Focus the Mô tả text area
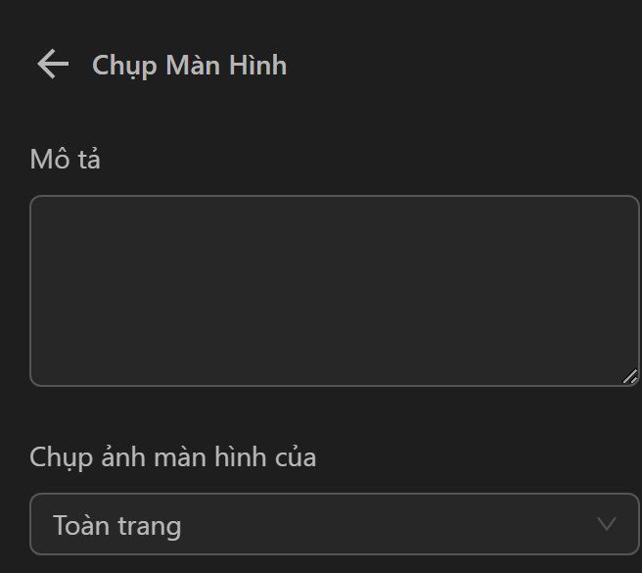The image size is (642, 573). (334, 291)
